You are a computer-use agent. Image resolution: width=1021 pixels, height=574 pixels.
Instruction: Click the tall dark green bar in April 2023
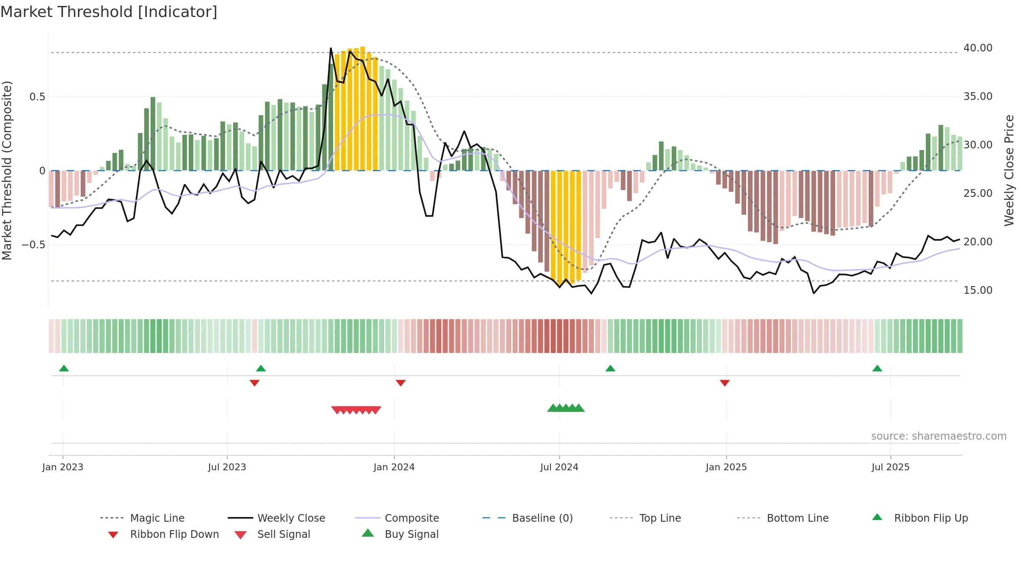[x=153, y=134]
